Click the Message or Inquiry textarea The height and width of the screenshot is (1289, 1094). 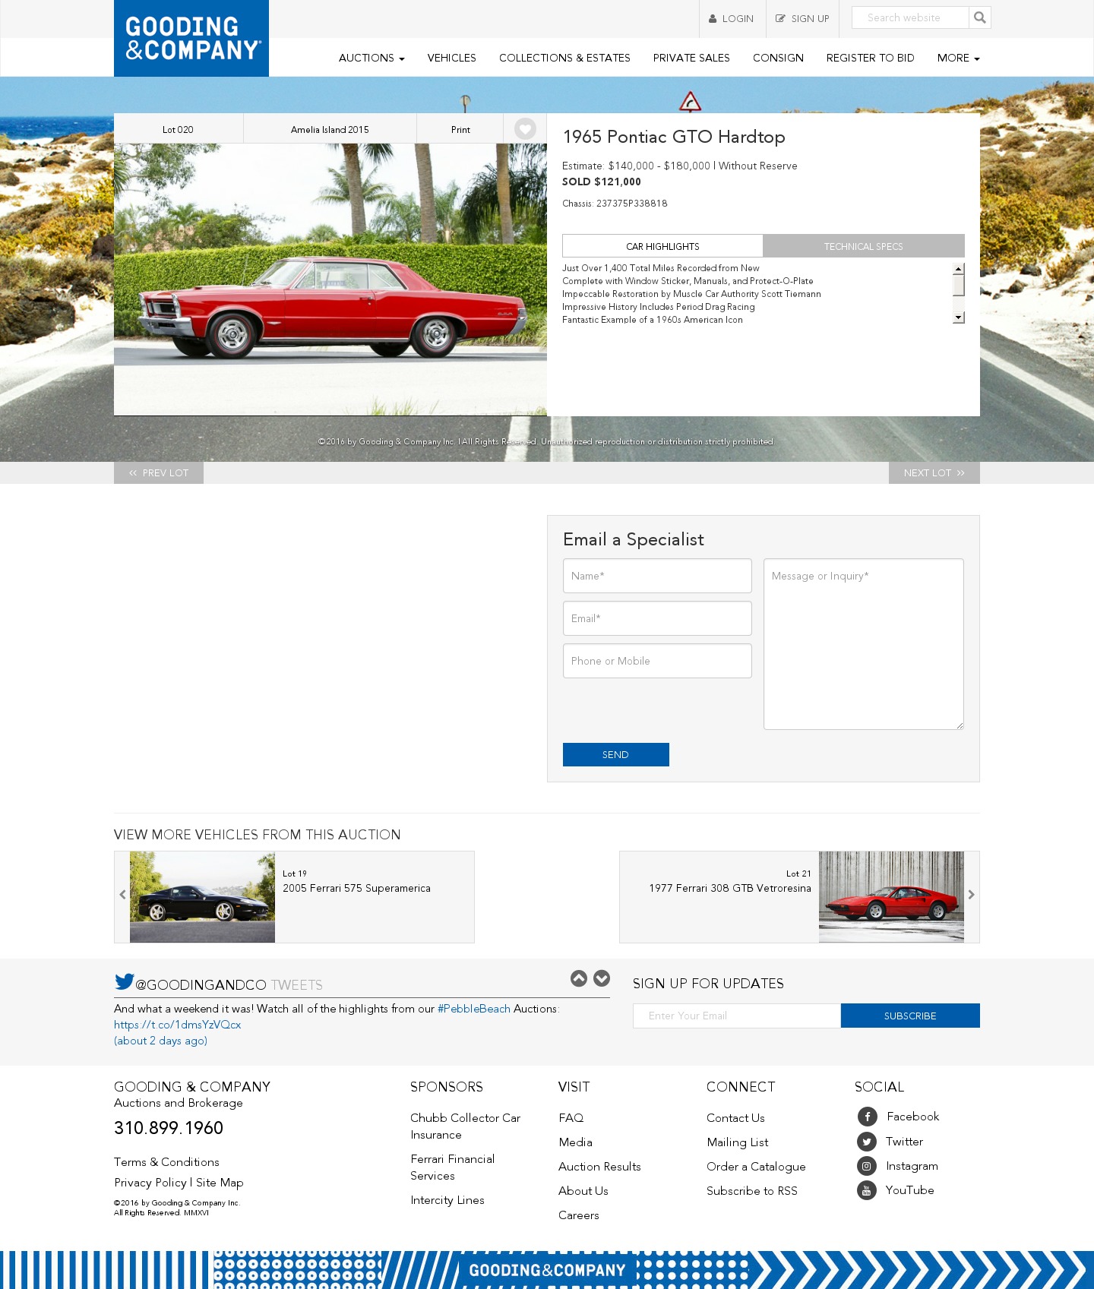pos(864,644)
